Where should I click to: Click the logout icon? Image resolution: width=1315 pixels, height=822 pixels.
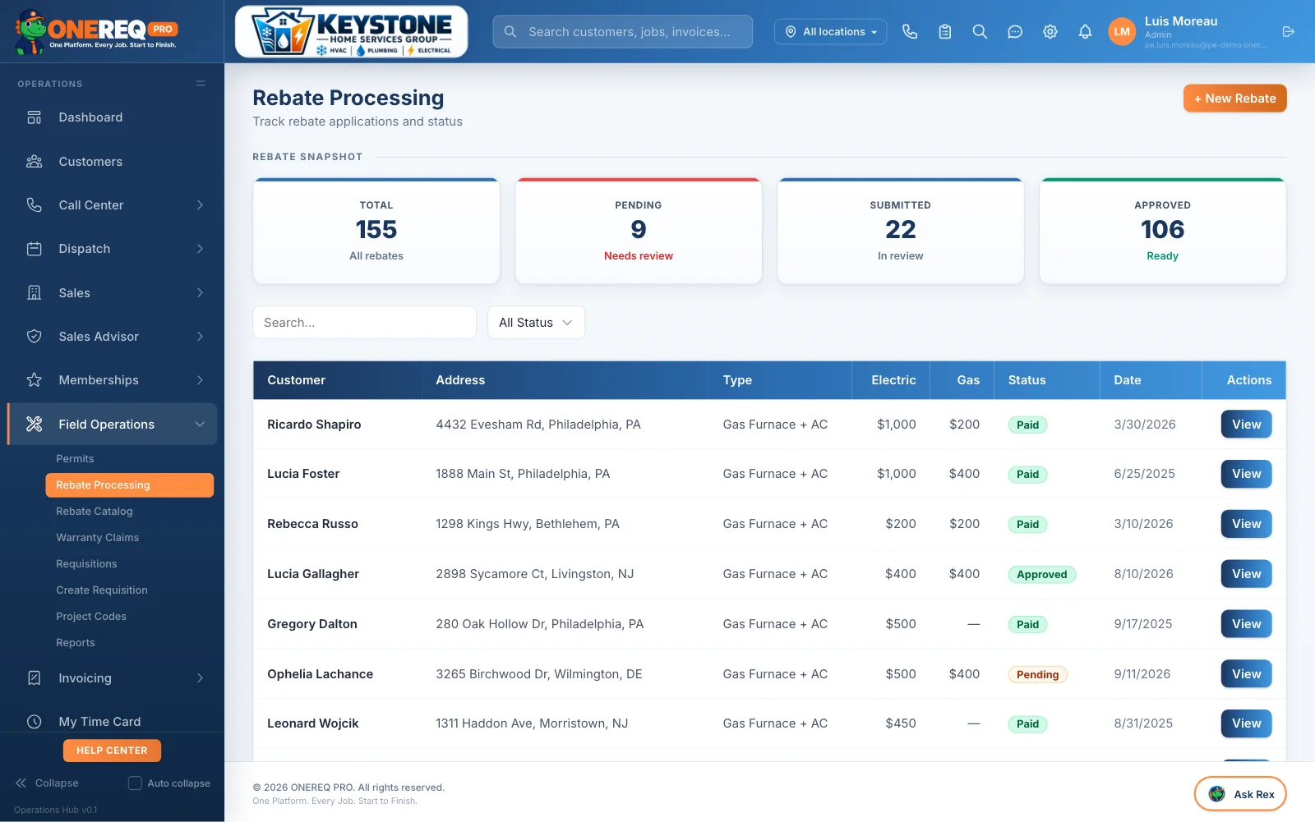[x=1288, y=32]
